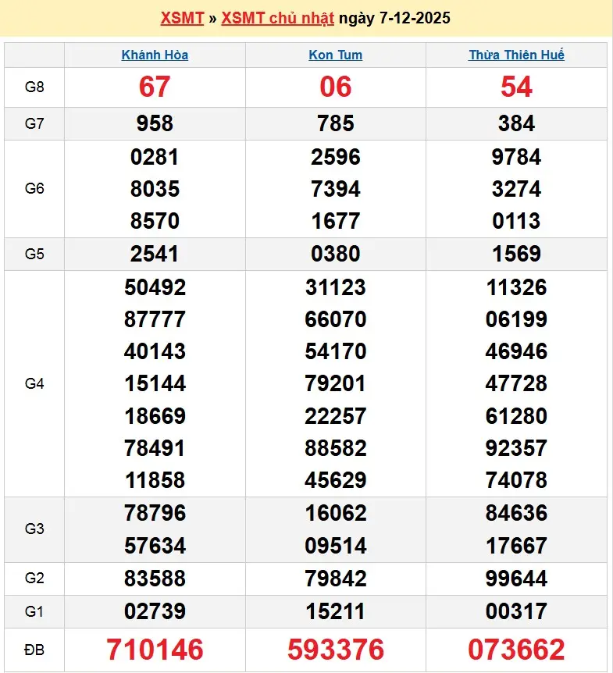Screen dimensions: 613x673
Task: Open the XSMT chủ nhật link
Action: click(x=277, y=18)
